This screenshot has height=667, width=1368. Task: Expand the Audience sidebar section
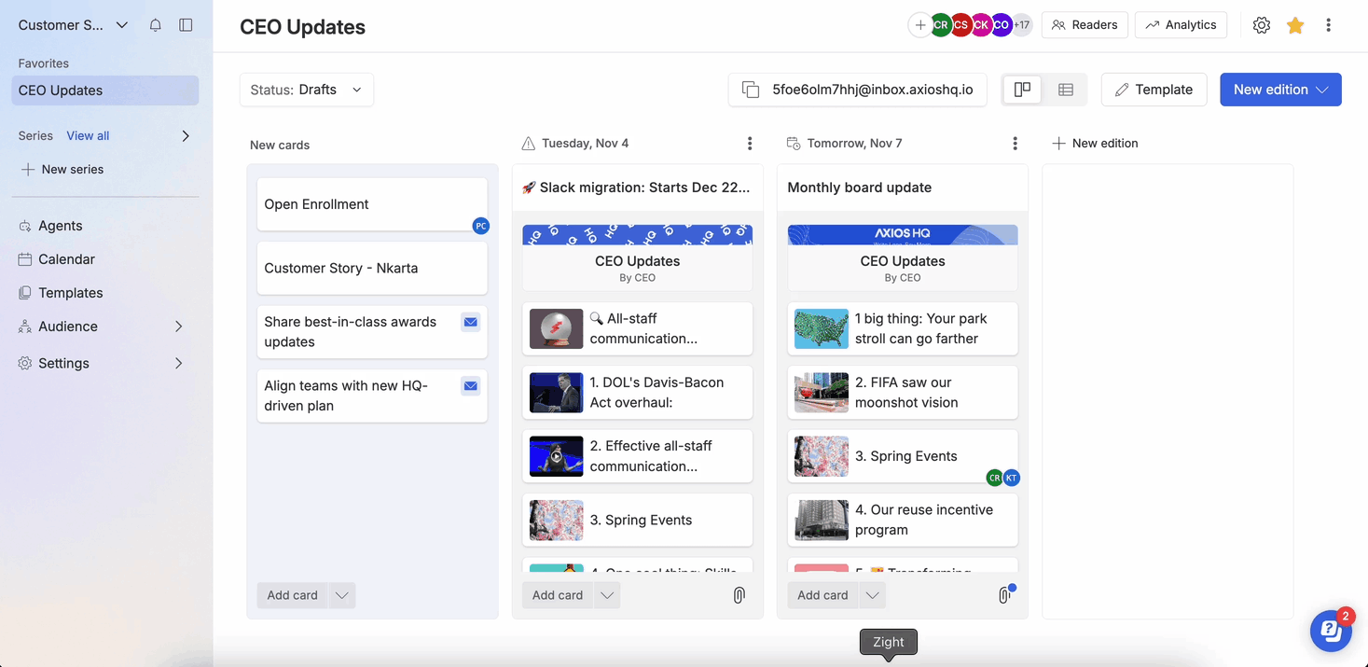pyautogui.click(x=178, y=327)
